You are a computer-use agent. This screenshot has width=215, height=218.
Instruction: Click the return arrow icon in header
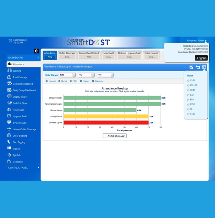pyautogui.click(x=198, y=67)
